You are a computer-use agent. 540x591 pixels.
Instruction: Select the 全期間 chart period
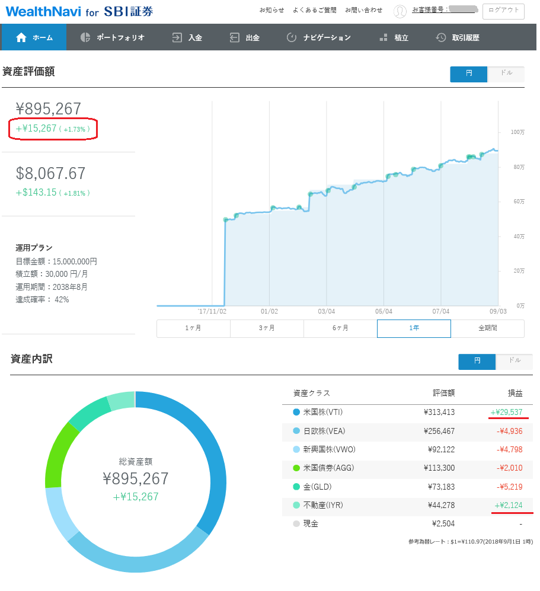488,328
